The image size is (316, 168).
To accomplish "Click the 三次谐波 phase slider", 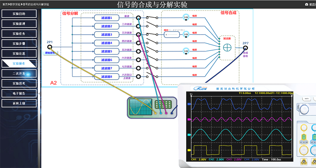I will (172, 35).
